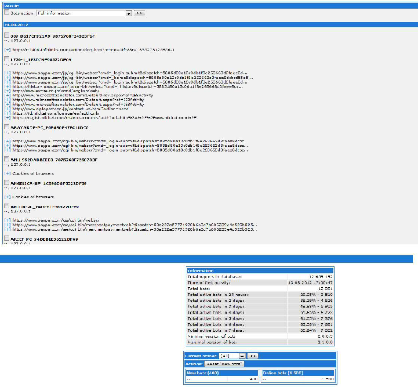Tick the select-all checkbox beside Bots action
The image size is (418, 387).
tap(5, 13)
